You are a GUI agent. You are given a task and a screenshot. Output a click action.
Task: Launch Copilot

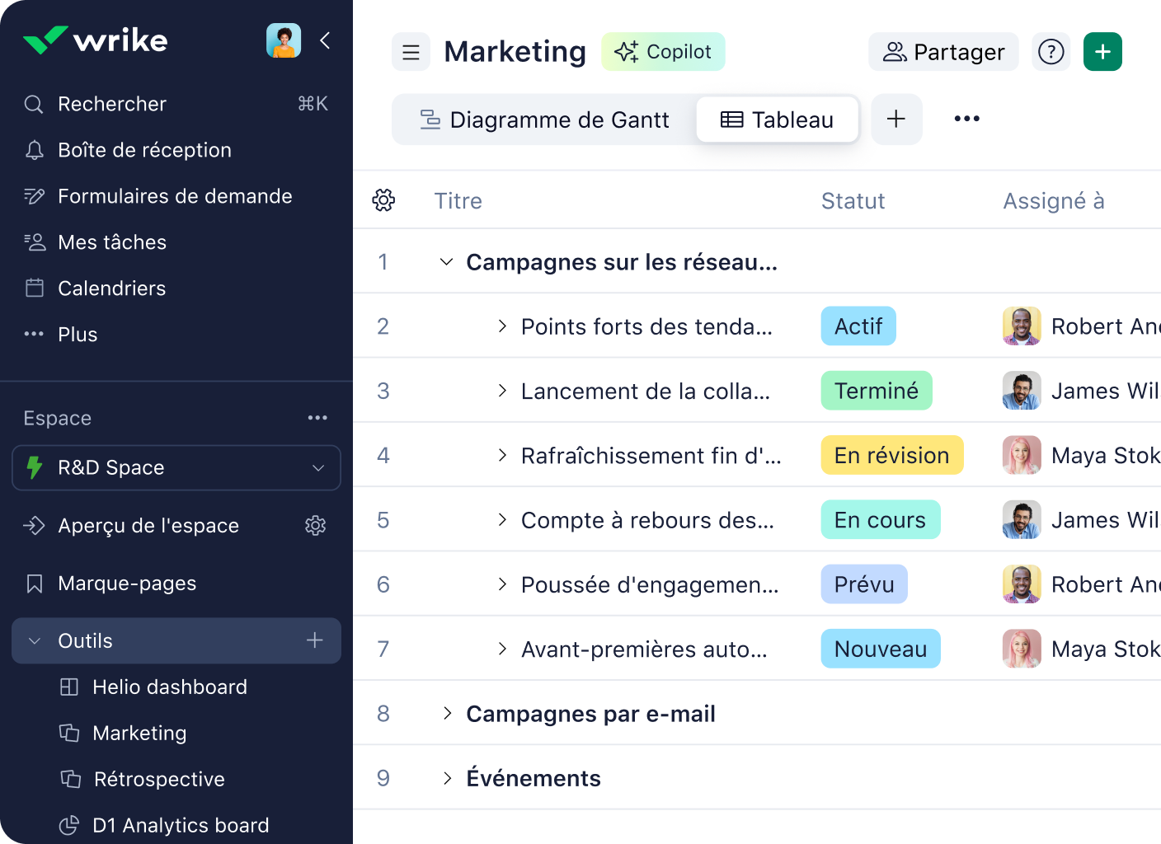pyautogui.click(x=663, y=52)
